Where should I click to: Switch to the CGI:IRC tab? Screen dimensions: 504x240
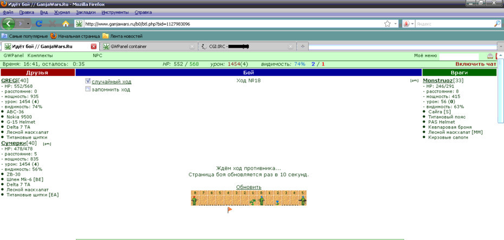coord(247,47)
